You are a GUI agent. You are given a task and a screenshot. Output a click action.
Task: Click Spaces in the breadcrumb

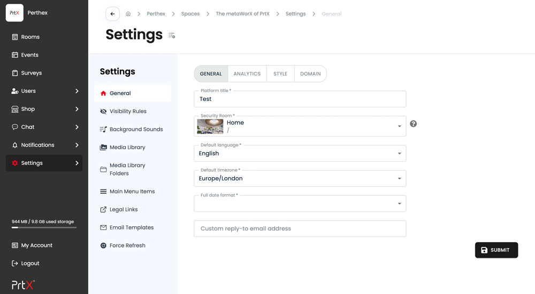coord(190,14)
